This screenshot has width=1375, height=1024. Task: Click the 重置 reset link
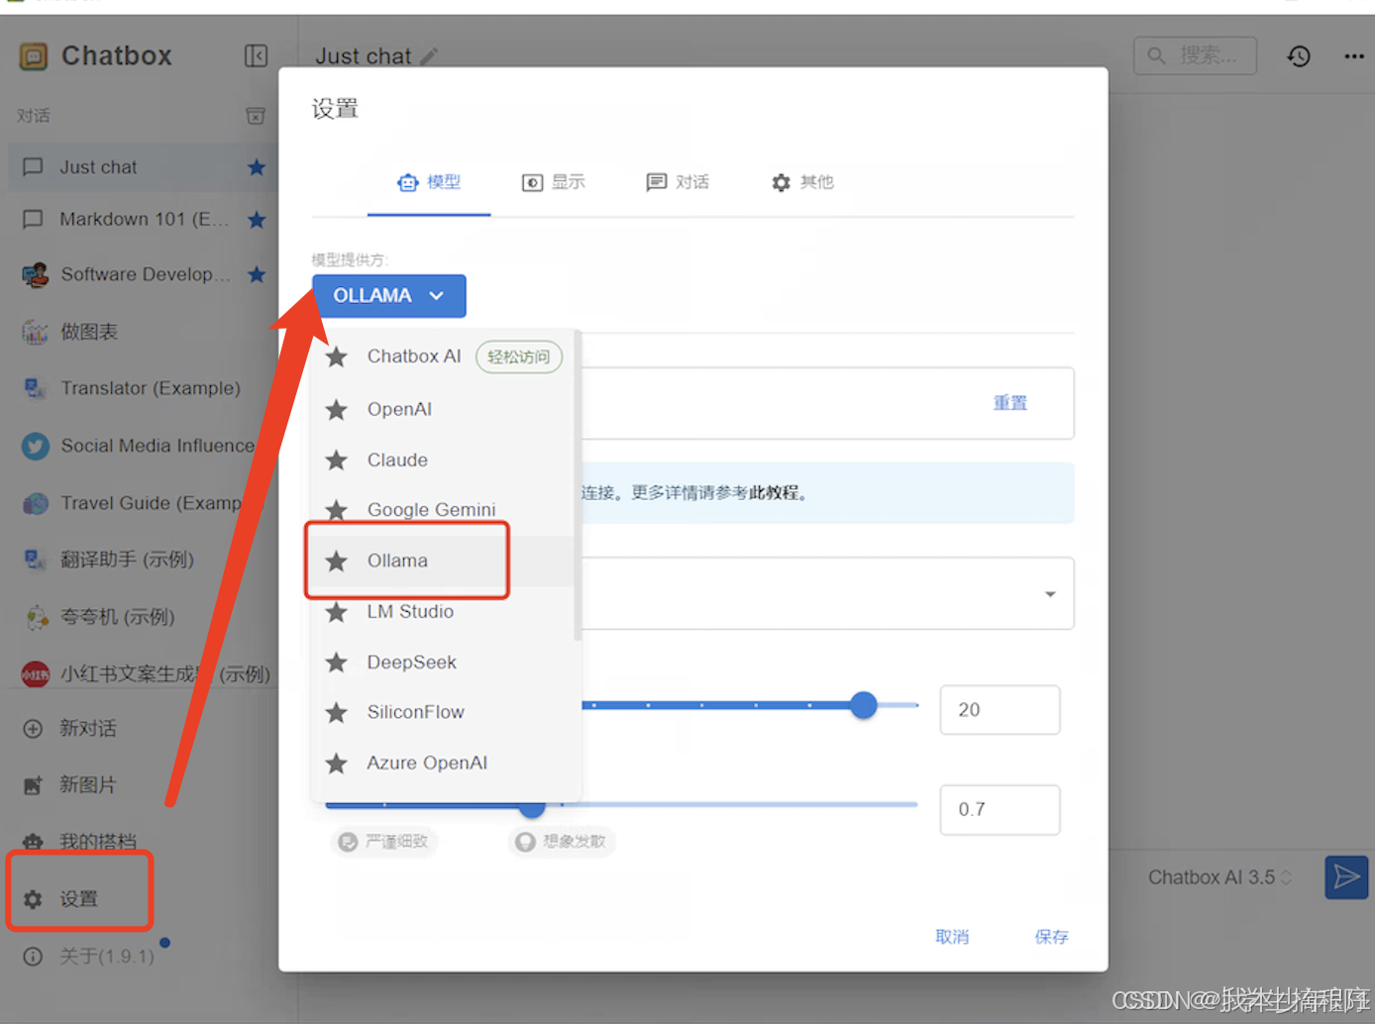click(x=1009, y=403)
